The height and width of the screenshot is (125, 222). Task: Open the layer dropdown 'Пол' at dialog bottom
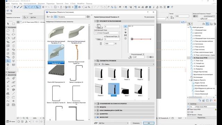(114, 123)
